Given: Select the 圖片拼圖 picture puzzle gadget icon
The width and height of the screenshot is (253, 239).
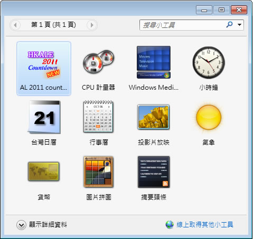Looking at the screenshot, I should [98, 171].
